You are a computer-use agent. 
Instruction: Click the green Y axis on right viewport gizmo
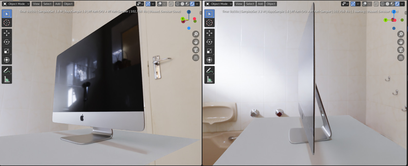(x=385, y=20)
